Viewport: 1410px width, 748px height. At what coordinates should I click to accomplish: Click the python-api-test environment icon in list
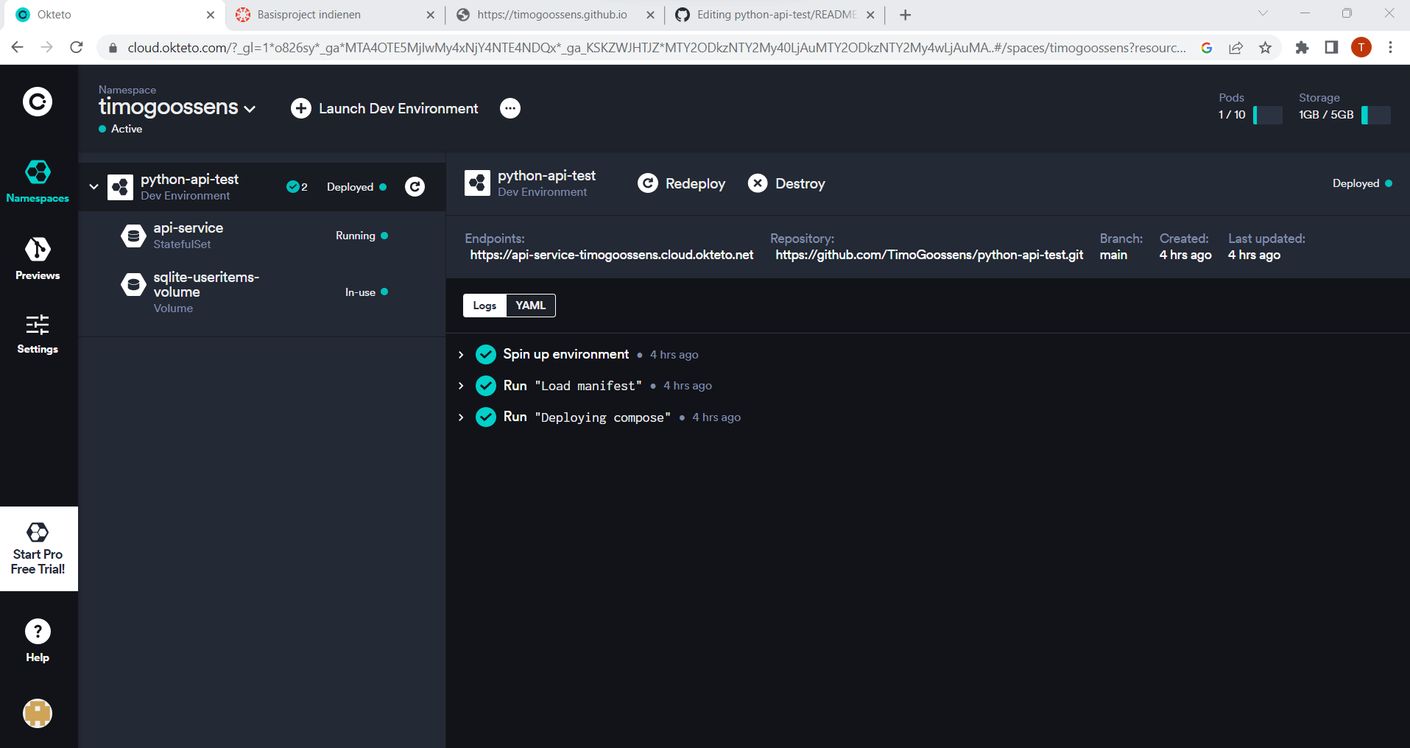tap(120, 187)
